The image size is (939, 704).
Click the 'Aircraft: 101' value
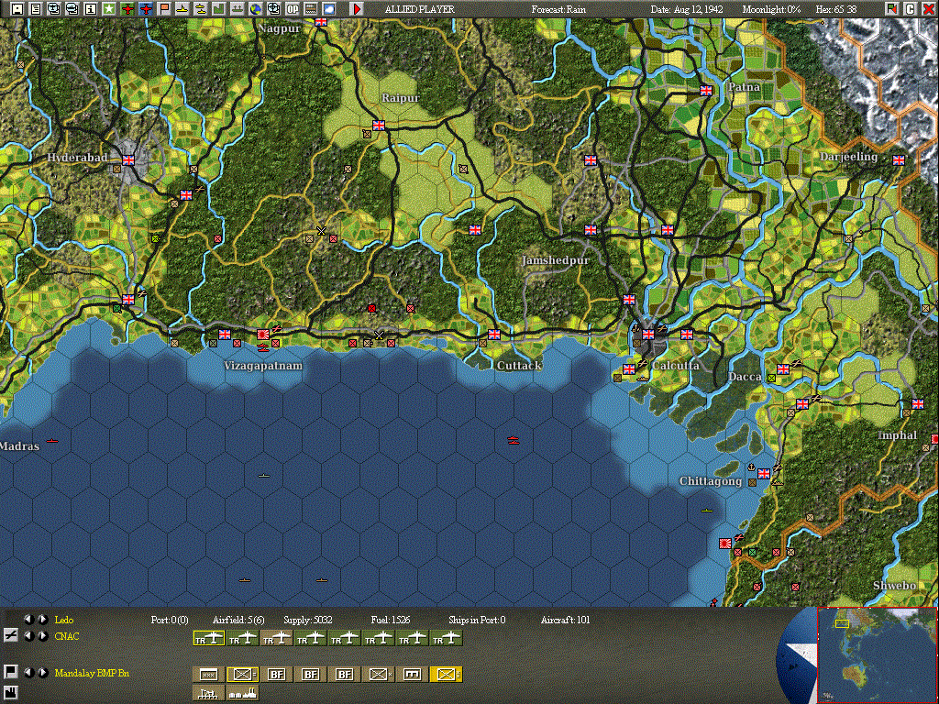pyautogui.click(x=565, y=620)
